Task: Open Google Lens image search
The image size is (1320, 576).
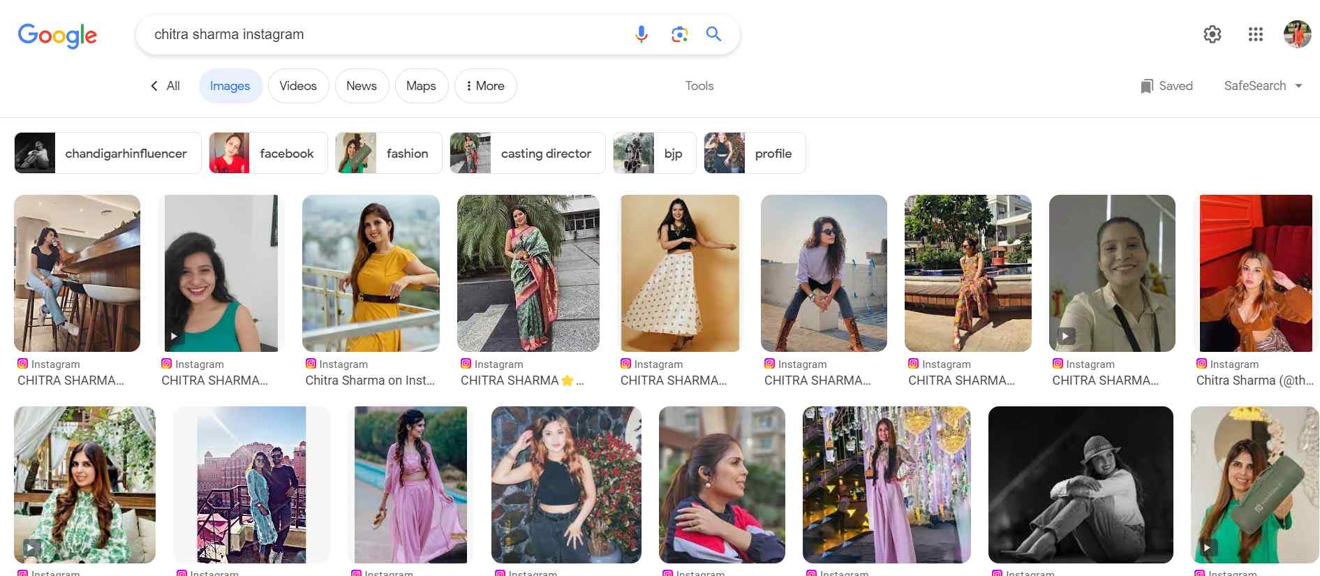Action: pyautogui.click(x=679, y=34)
